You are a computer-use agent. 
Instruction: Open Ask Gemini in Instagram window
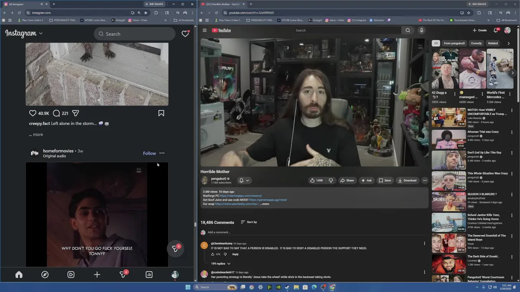155,4
